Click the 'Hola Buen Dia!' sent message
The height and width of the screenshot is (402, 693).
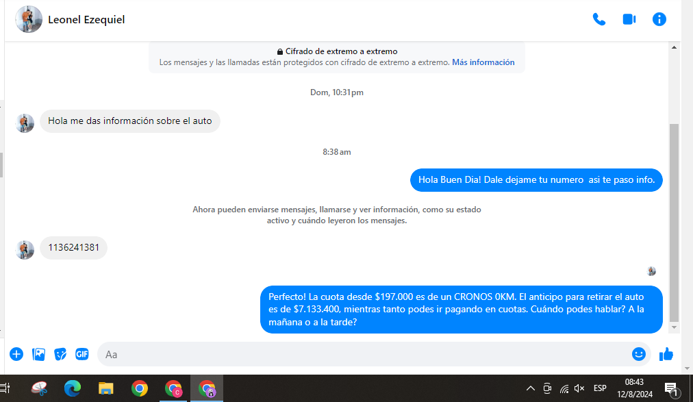click(x=537, y=180)
